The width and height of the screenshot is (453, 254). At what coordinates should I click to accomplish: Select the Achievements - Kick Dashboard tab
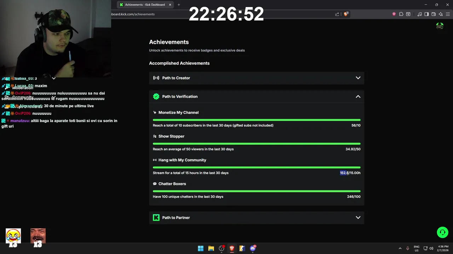pyautogui.click(x=145, y=5)
